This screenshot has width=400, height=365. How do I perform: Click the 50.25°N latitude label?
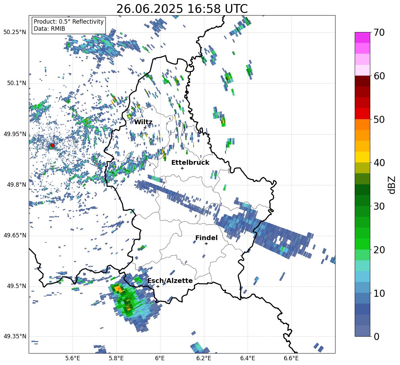click(15, 32)
